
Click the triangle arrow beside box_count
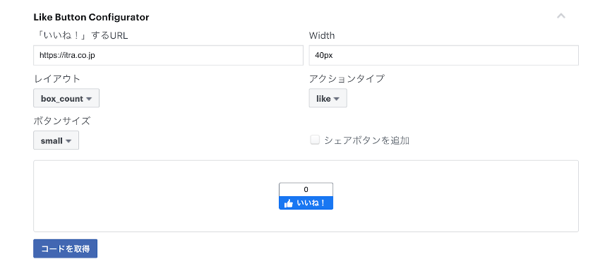[x=89, y=99]
